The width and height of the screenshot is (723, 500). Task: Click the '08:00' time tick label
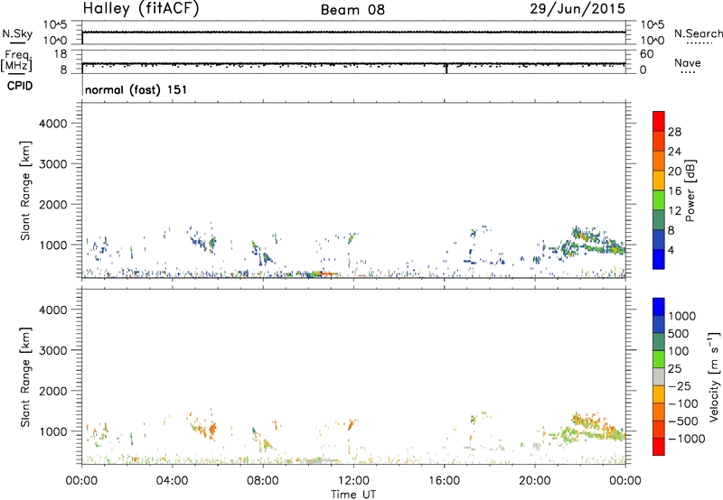coord(263,481)
